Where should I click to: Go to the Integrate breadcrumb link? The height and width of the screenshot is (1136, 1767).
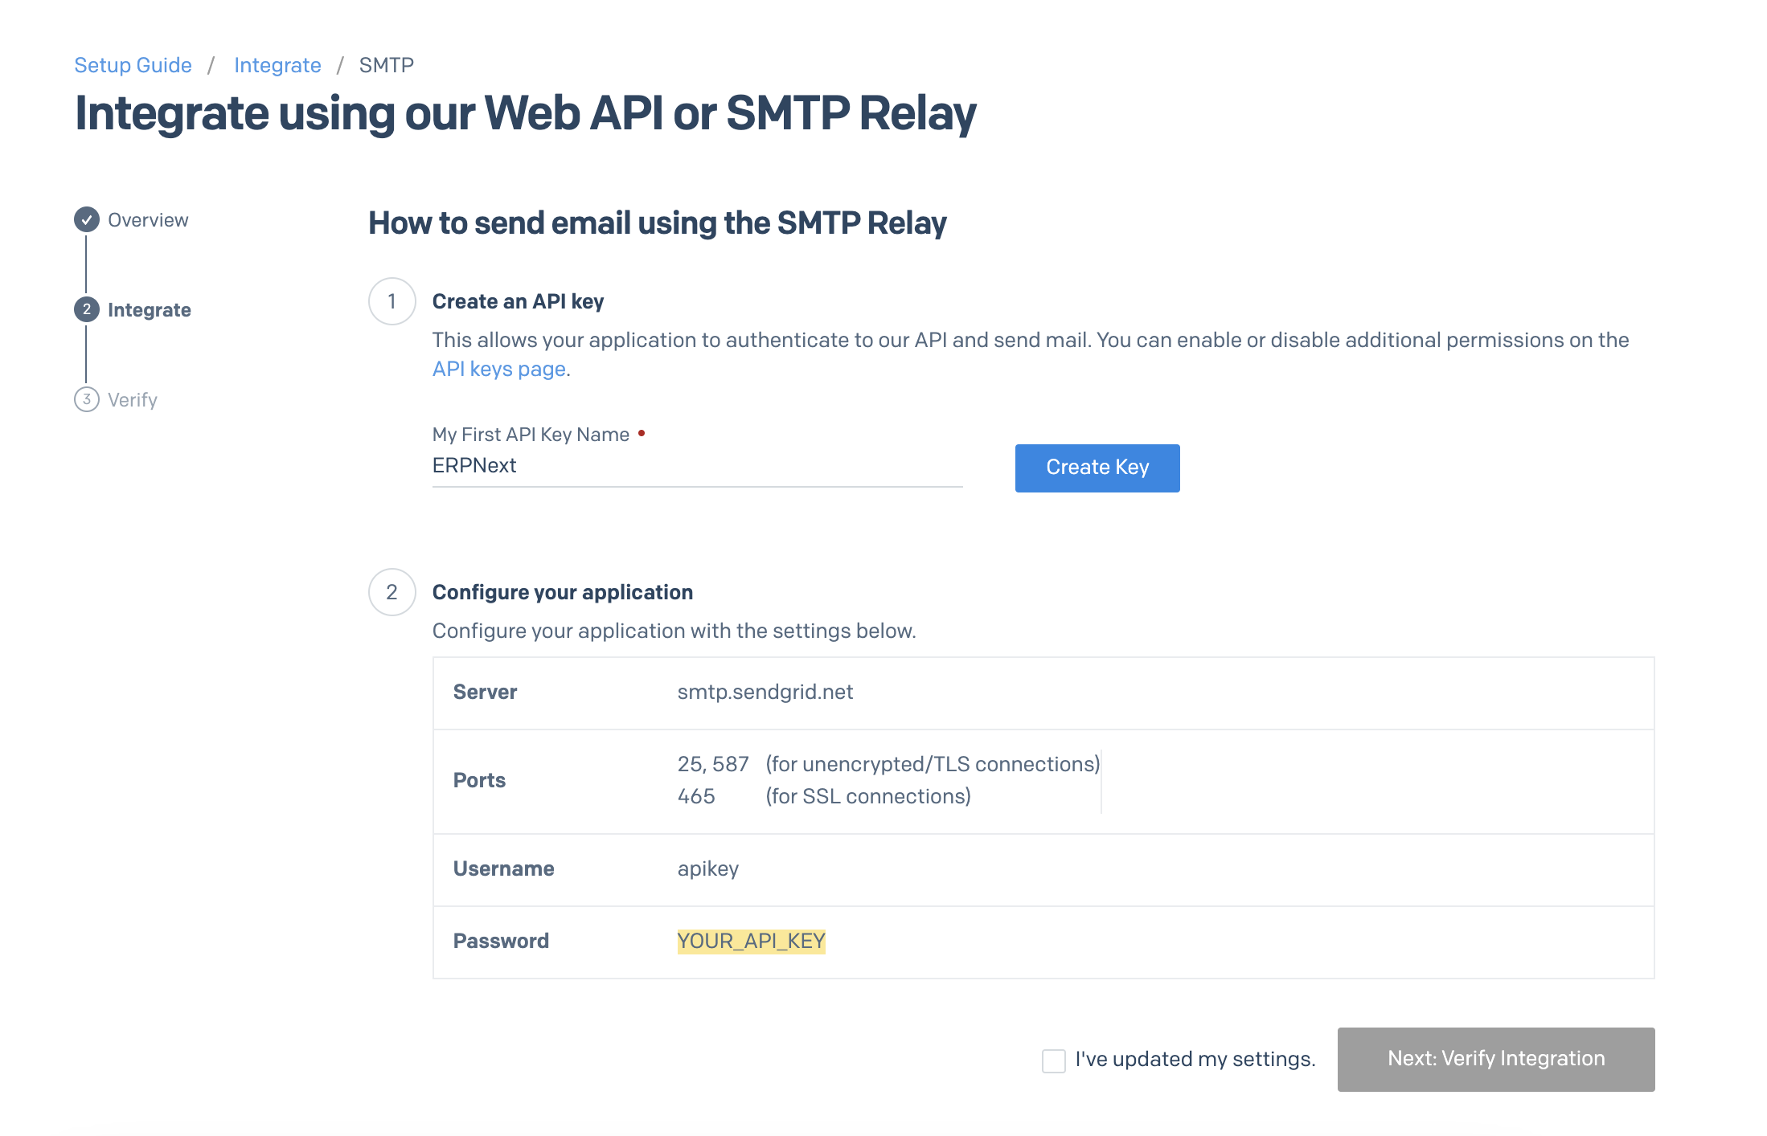click(277, 65)
